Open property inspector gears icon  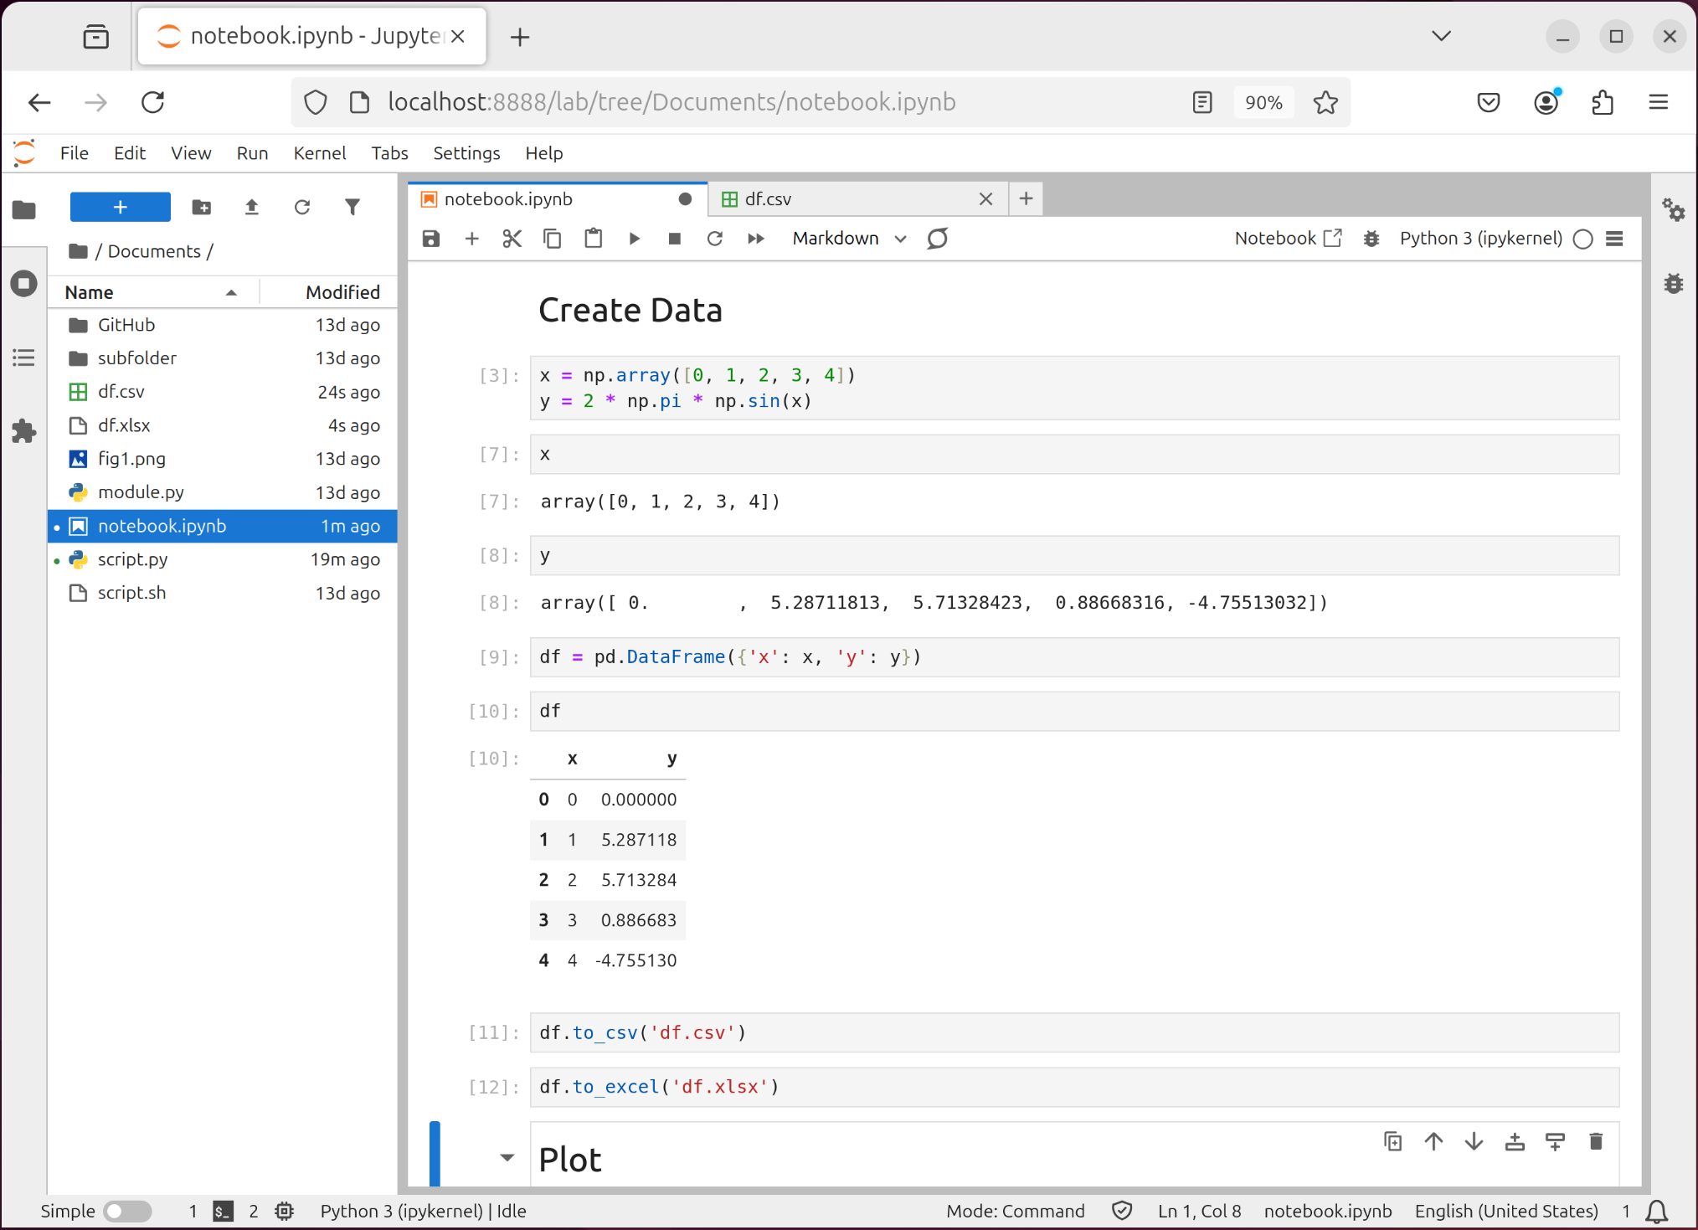coord(1673,209)
